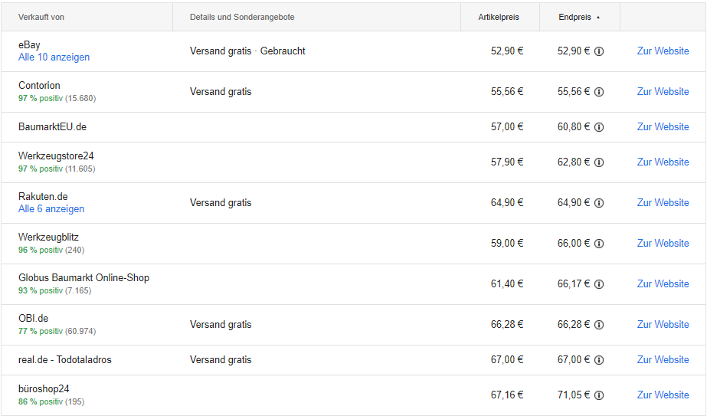Open Zur Website for Werkzeugblitz

point(663,243)
